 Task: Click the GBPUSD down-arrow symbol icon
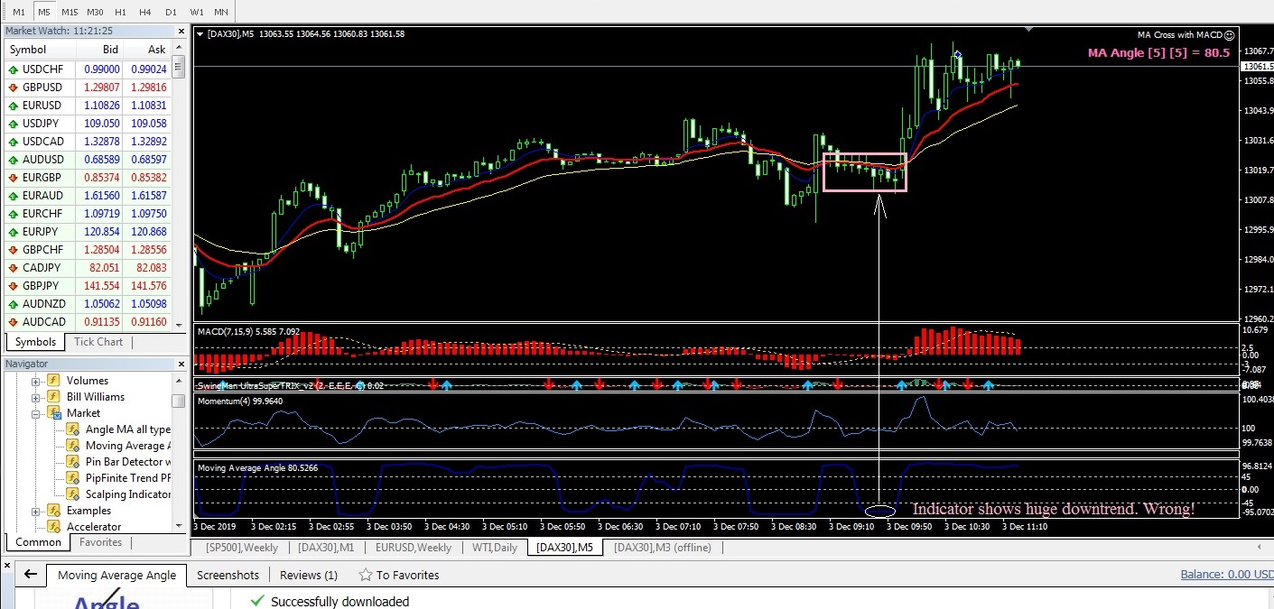point(14,88)
